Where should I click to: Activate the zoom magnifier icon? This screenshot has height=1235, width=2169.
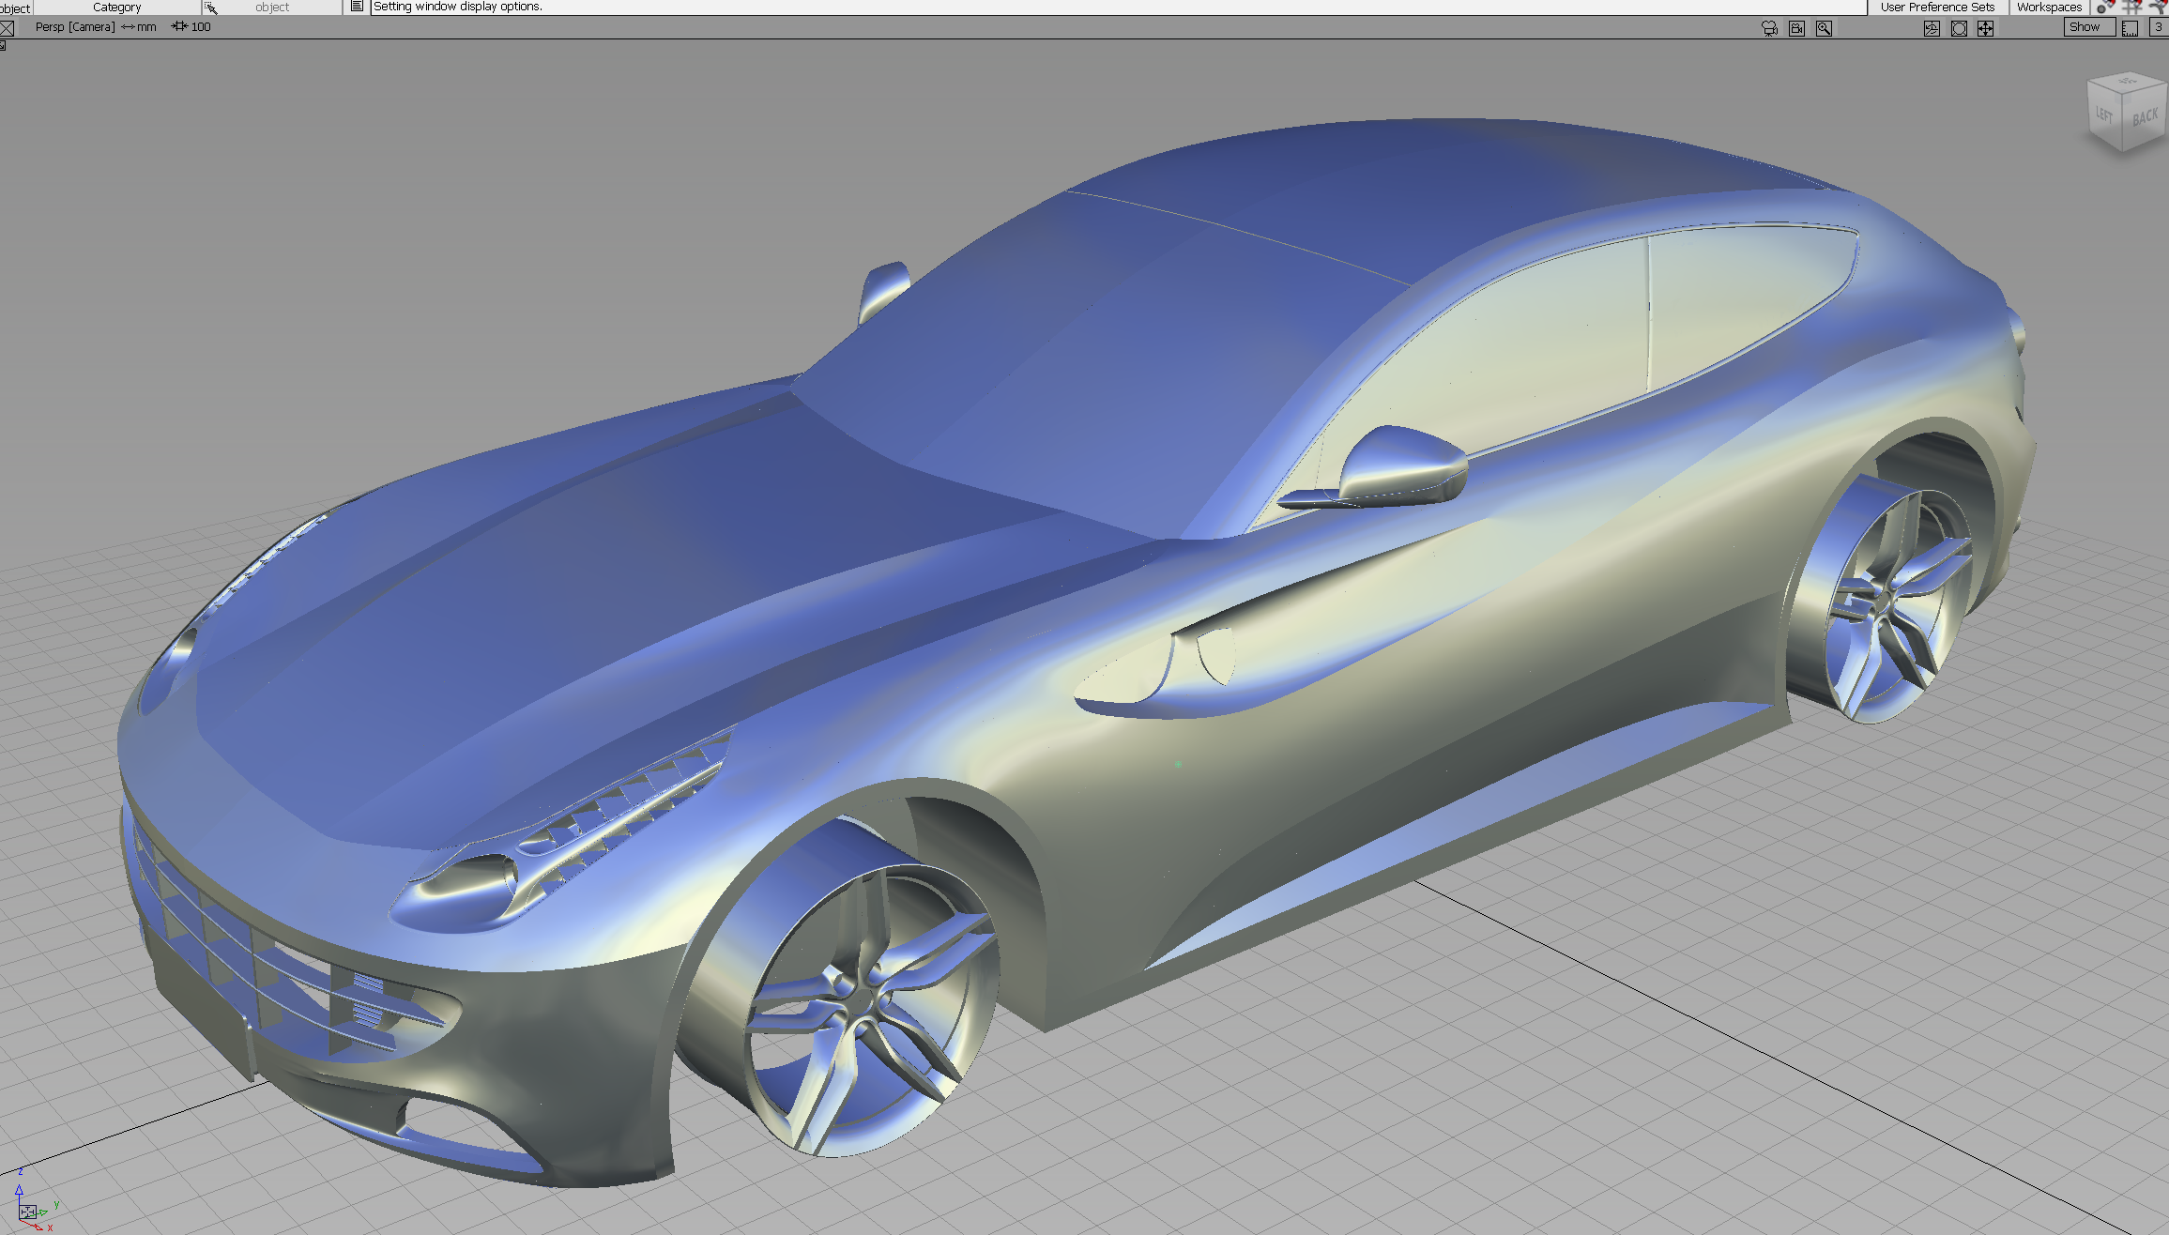coord(1824,28)
